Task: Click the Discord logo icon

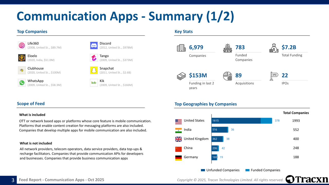Action: 94,45
